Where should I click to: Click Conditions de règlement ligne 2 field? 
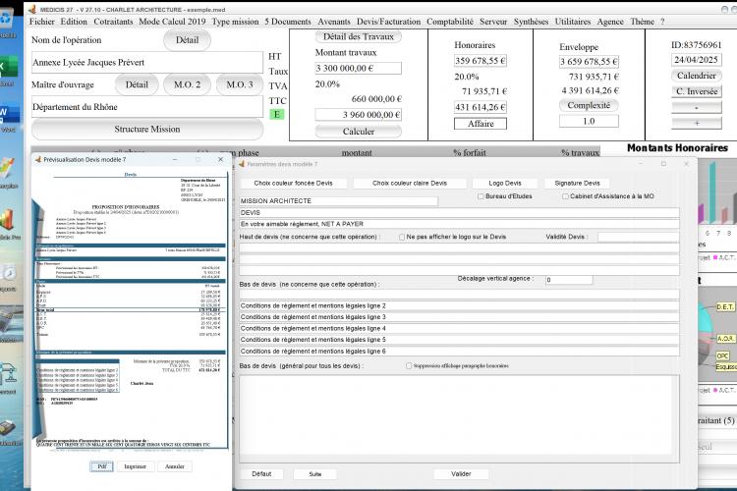tap(459, 305)
